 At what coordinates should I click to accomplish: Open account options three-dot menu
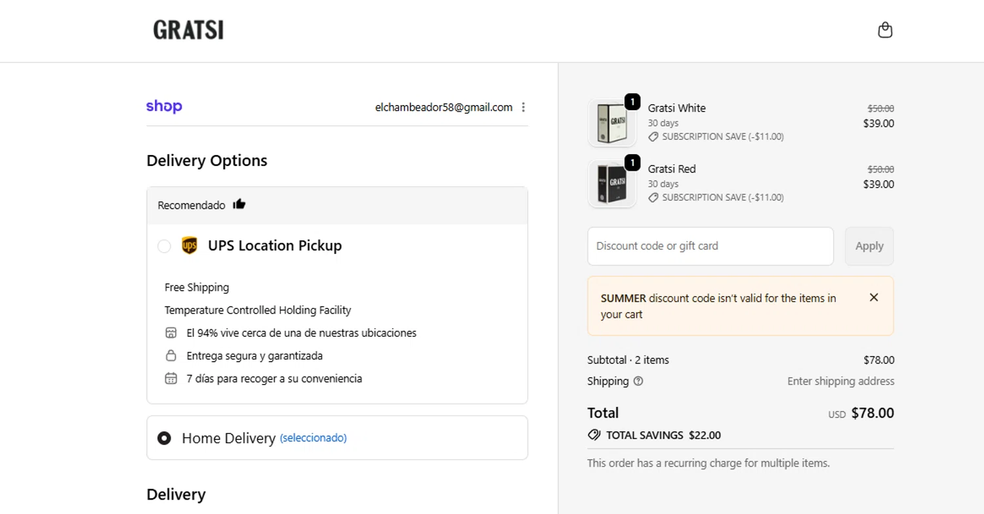(x=523, y=107)
